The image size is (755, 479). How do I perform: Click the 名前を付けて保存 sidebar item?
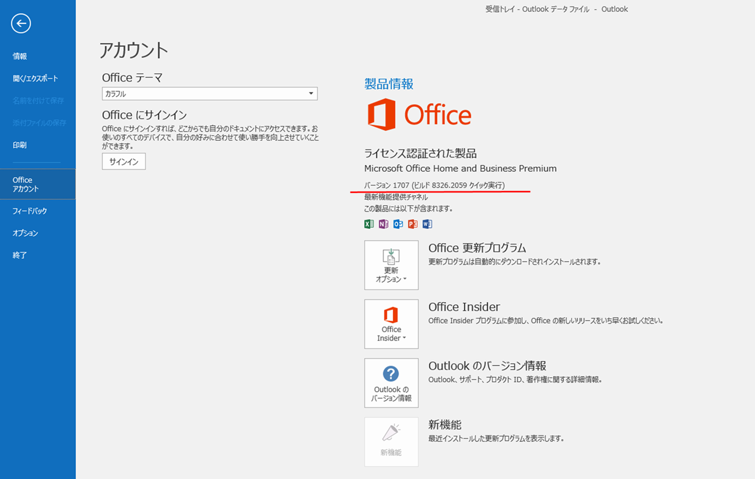(38, 100)
